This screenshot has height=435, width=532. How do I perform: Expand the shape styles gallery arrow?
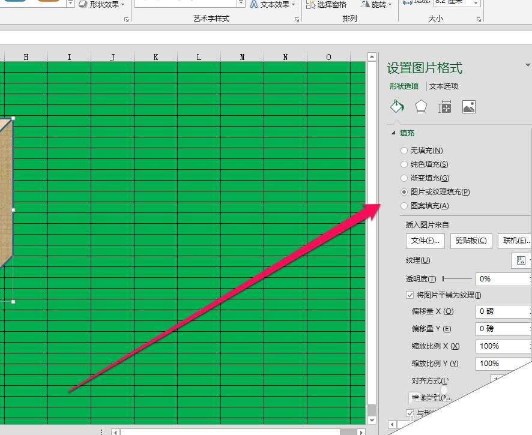click(70, 4)
